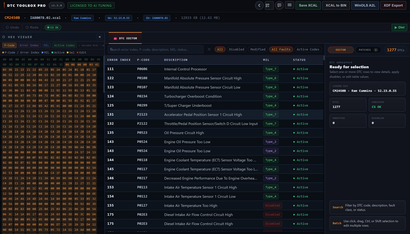
Task: Click the SW: 52.23.0.55 badge
Action: click(x=118, y=18)
